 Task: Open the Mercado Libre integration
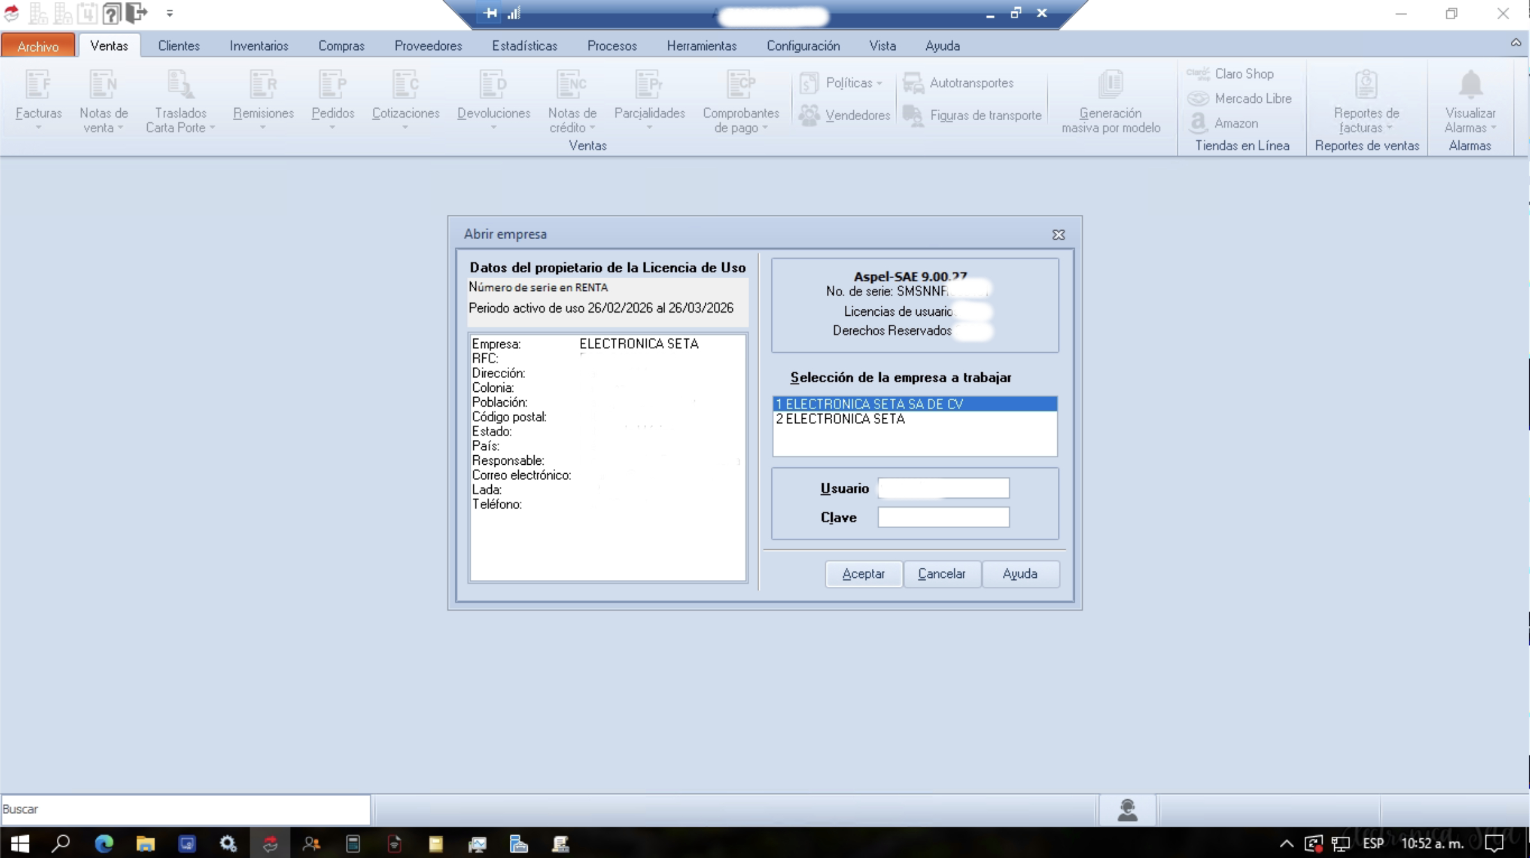pos(1240,98)
